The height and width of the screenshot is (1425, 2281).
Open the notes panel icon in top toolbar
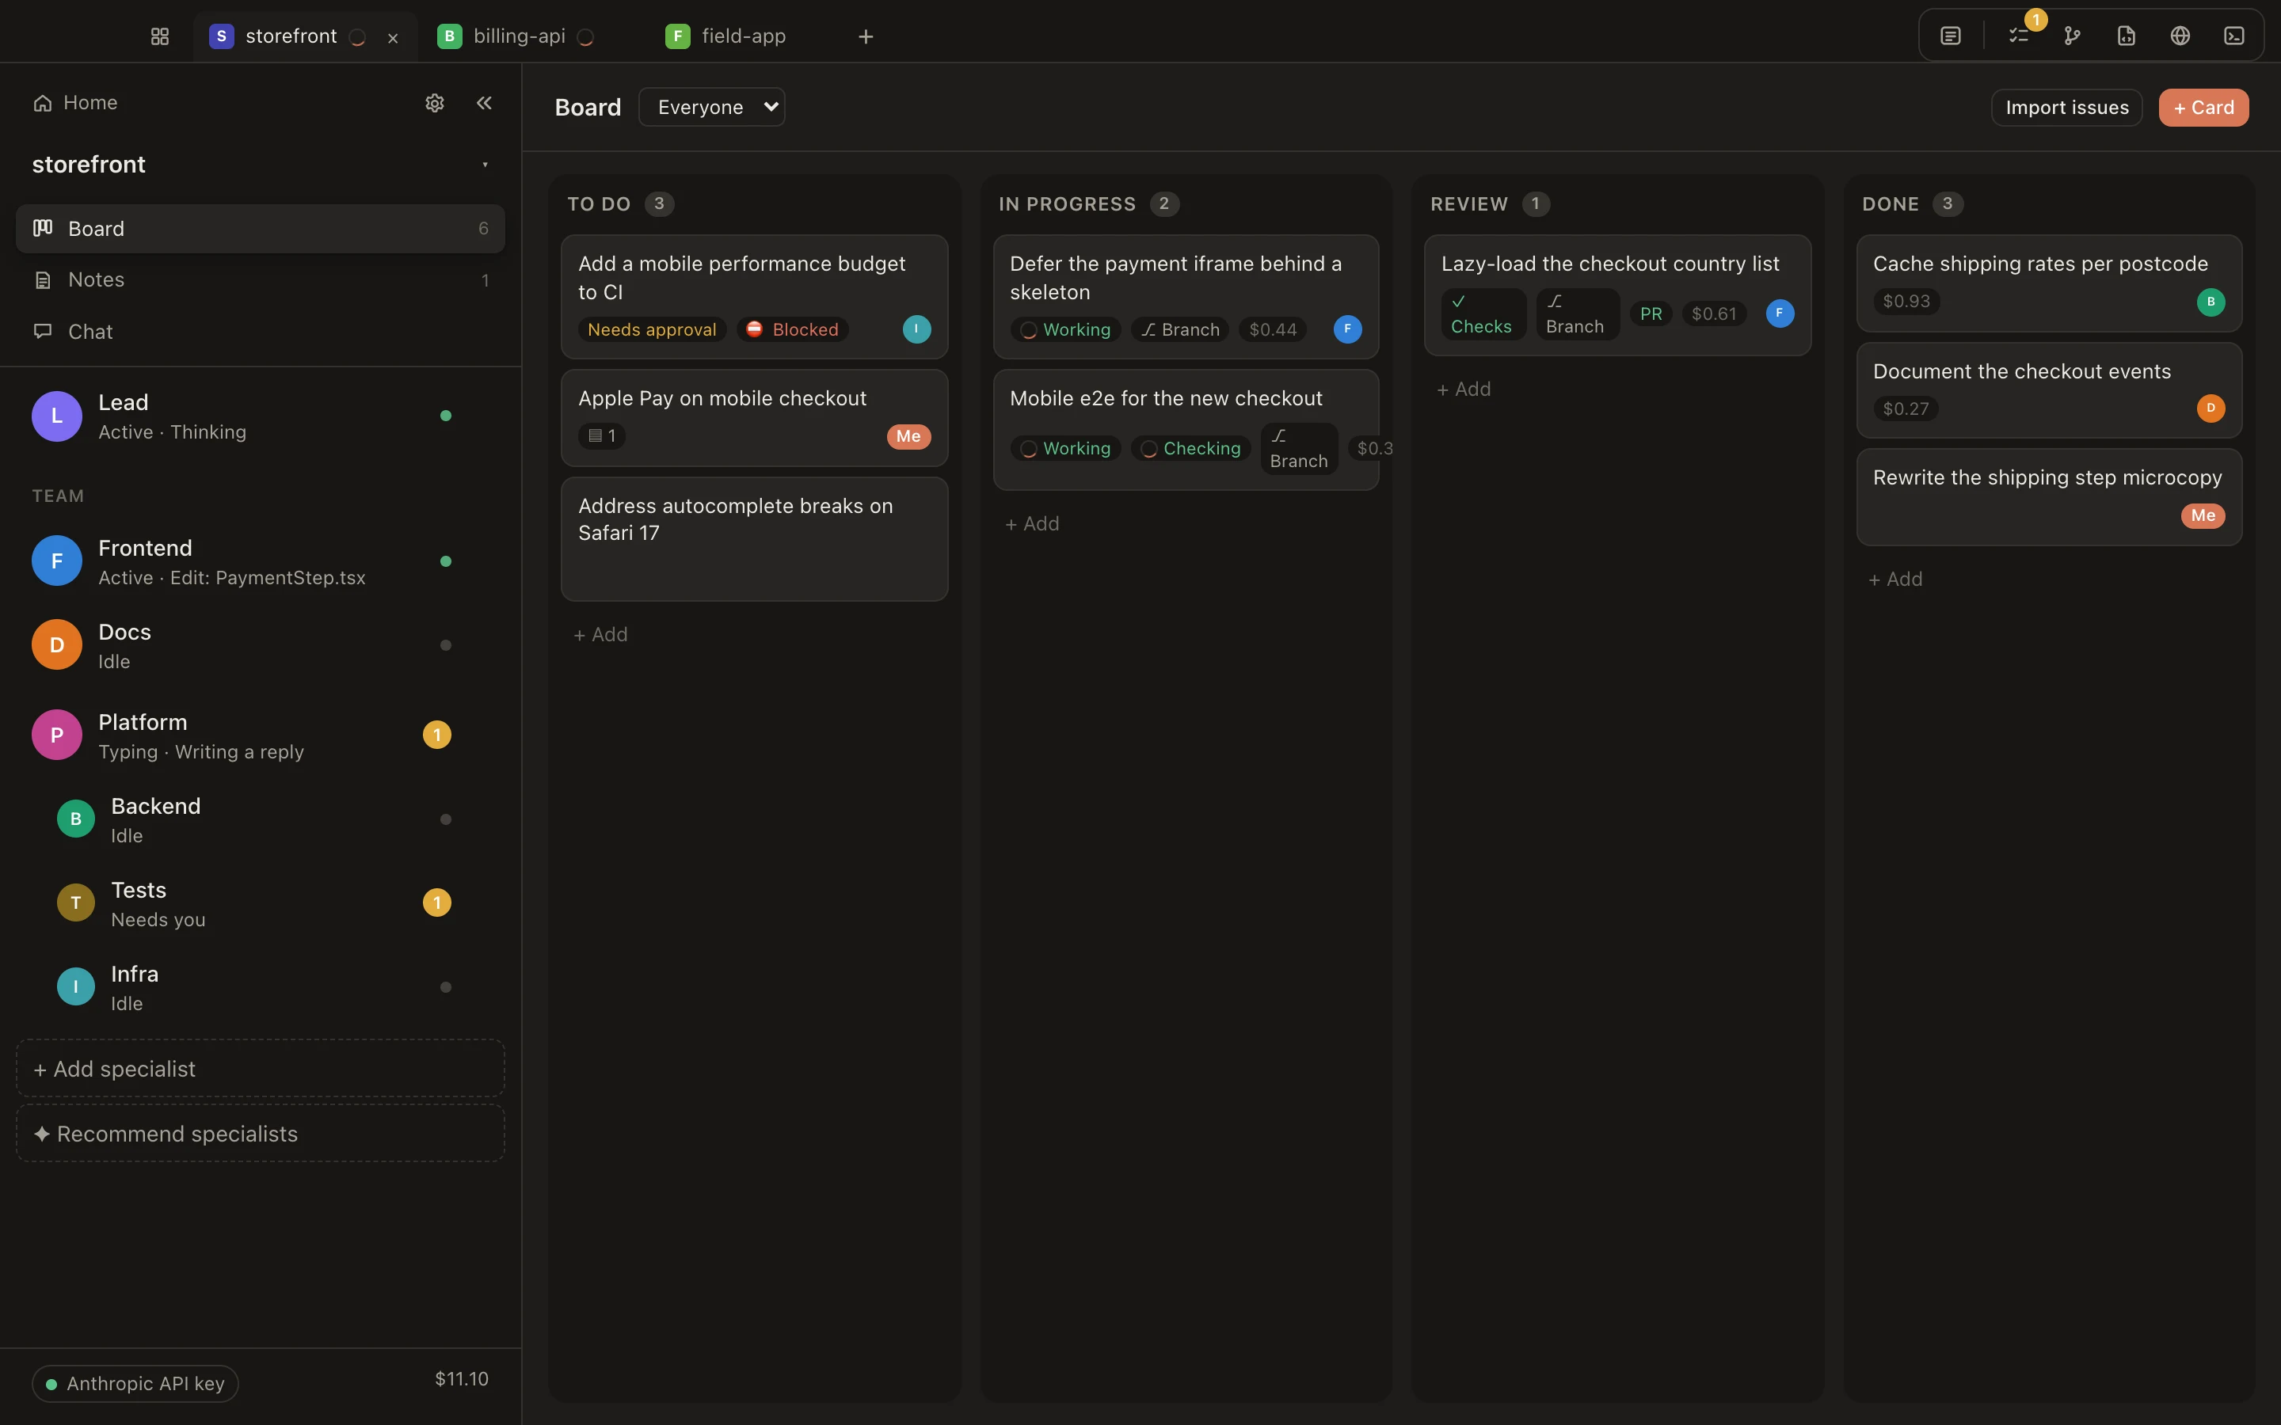coord(1951,36)
